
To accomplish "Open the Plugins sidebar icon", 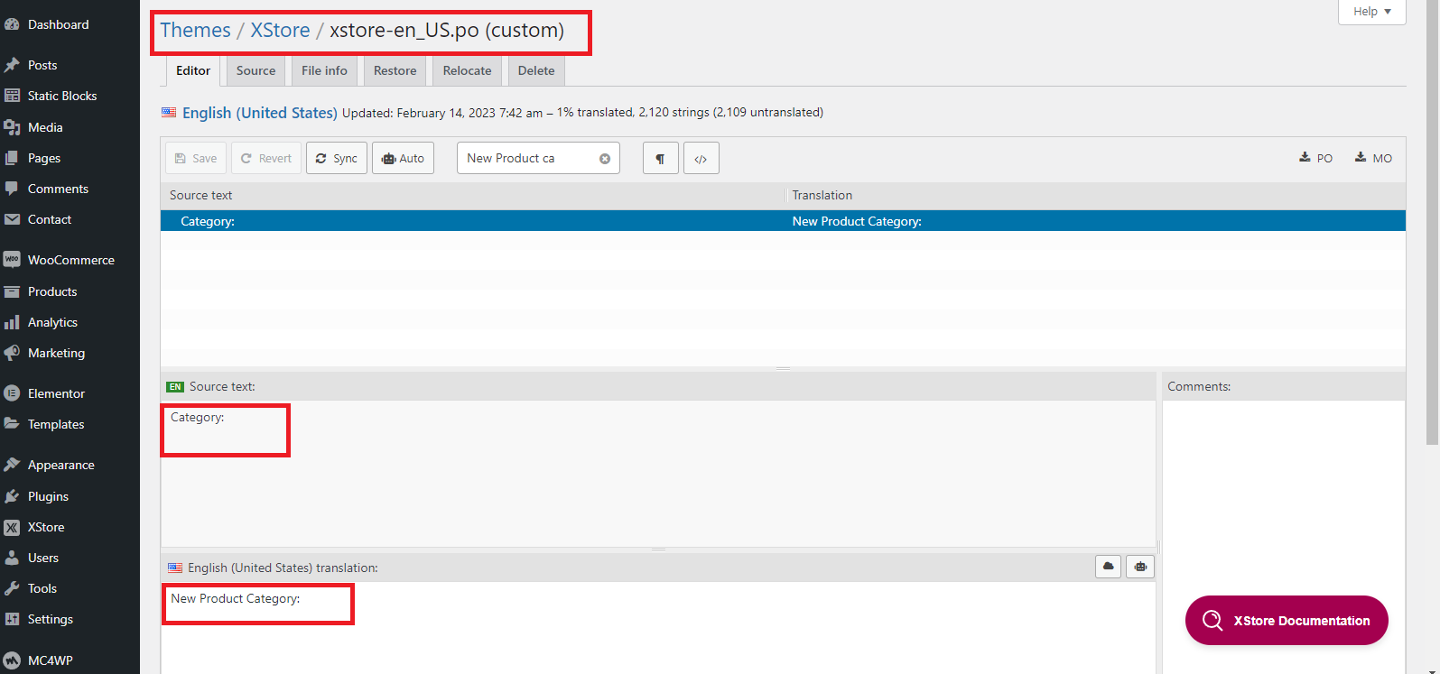I will pyautogui.click(x=12, y=496).
